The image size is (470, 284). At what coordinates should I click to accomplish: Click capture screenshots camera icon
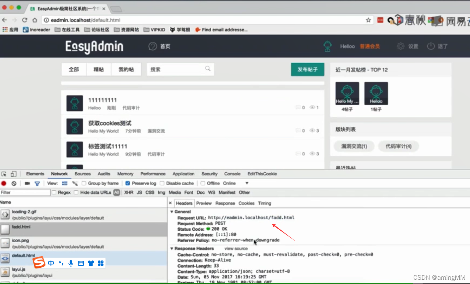tap(27, 183)
